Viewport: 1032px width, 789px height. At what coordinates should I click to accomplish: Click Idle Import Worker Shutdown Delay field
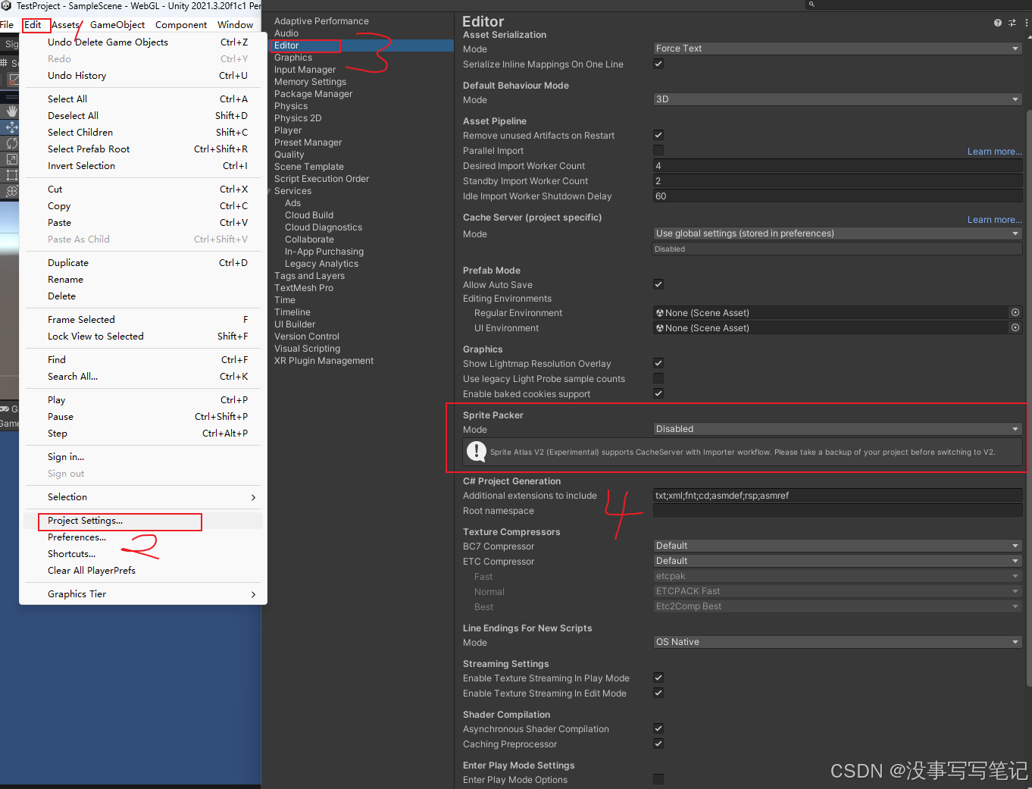[x=837, y=196]
